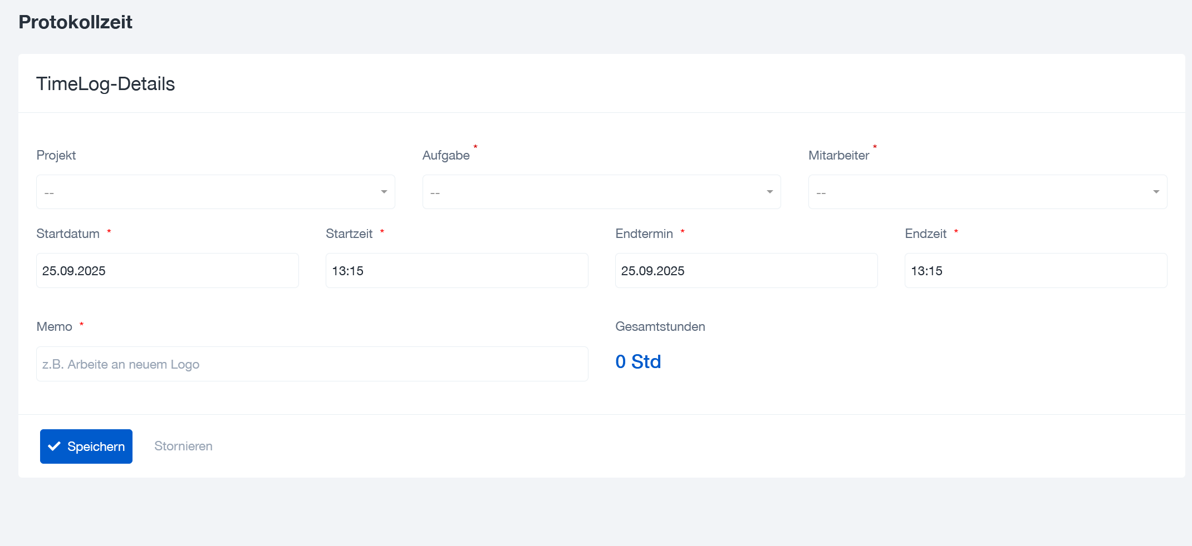Click the Gesamtstunden label
This screenshot has height=546, width=1192.
tap(660, 326)
